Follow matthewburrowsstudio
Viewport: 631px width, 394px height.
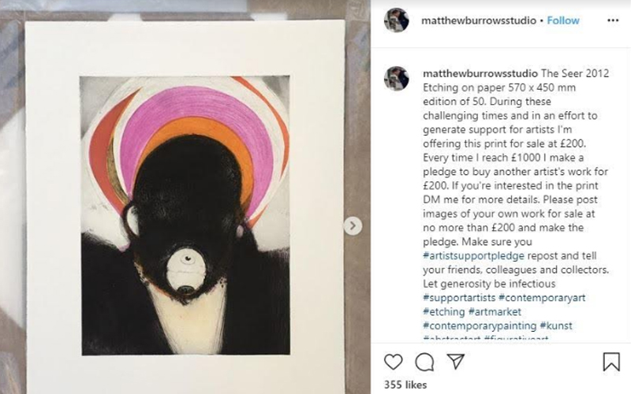pyautogui.click(x=563, y=20)
